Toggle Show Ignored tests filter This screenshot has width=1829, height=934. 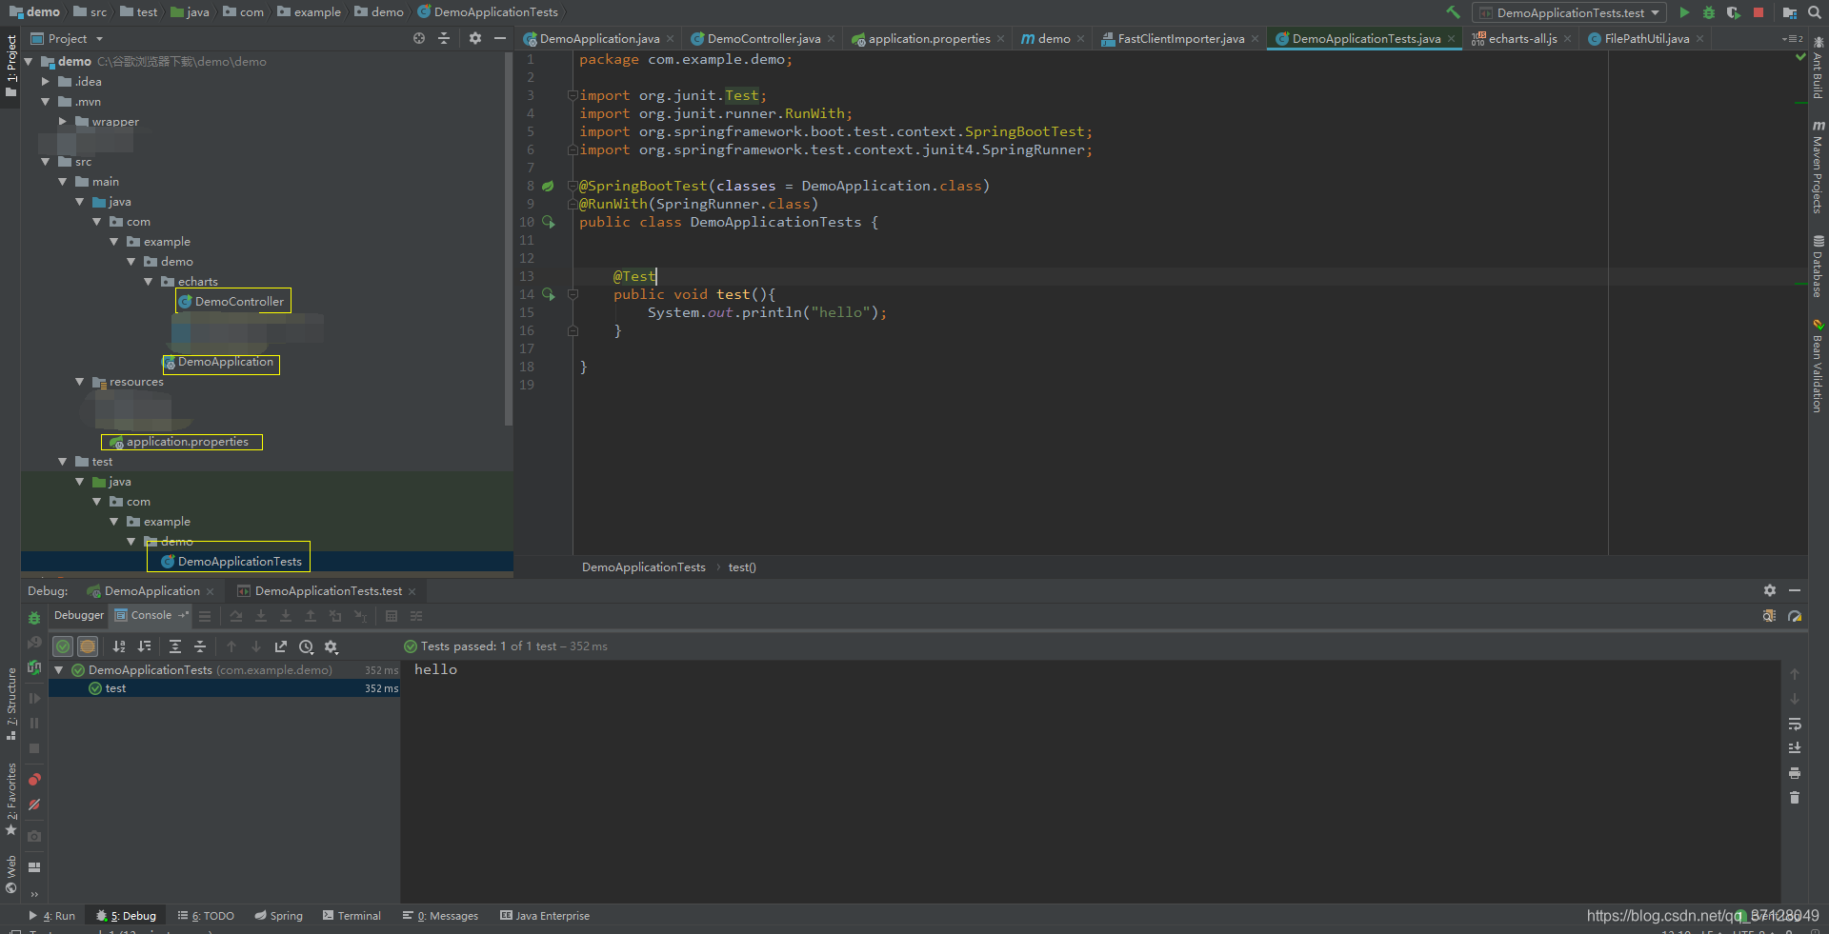pos(88,646)
